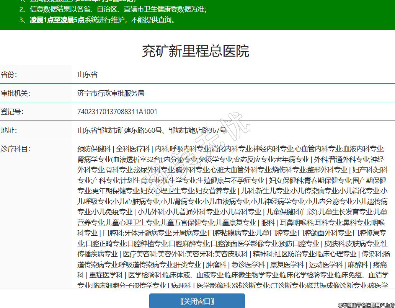Click the 登记号 row label

[x=12, y=112]
